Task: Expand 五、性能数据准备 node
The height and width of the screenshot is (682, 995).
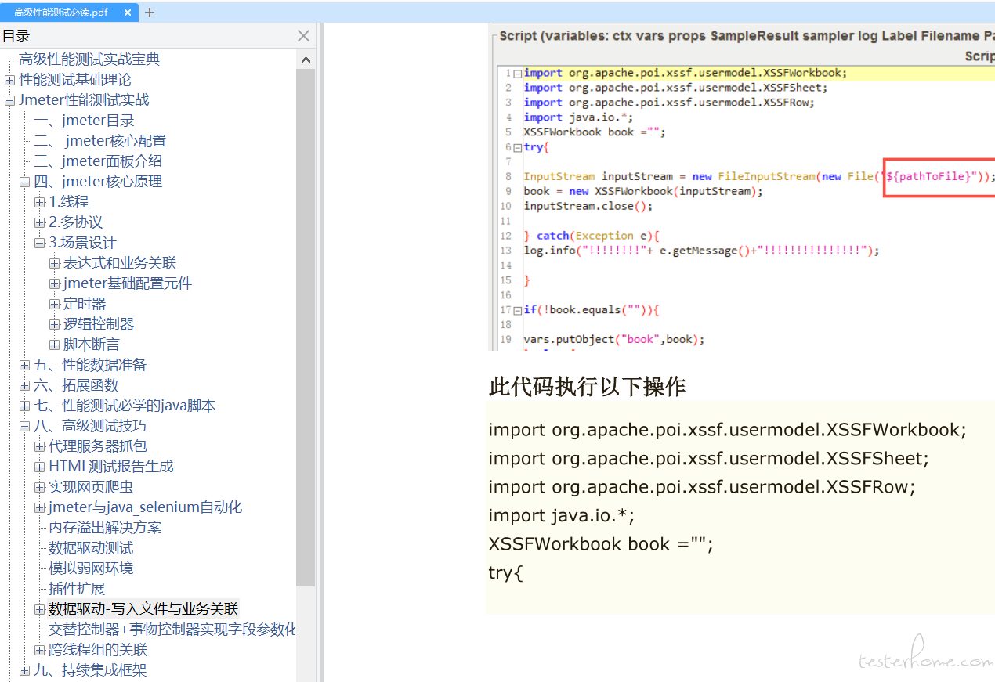Action: 24,365
